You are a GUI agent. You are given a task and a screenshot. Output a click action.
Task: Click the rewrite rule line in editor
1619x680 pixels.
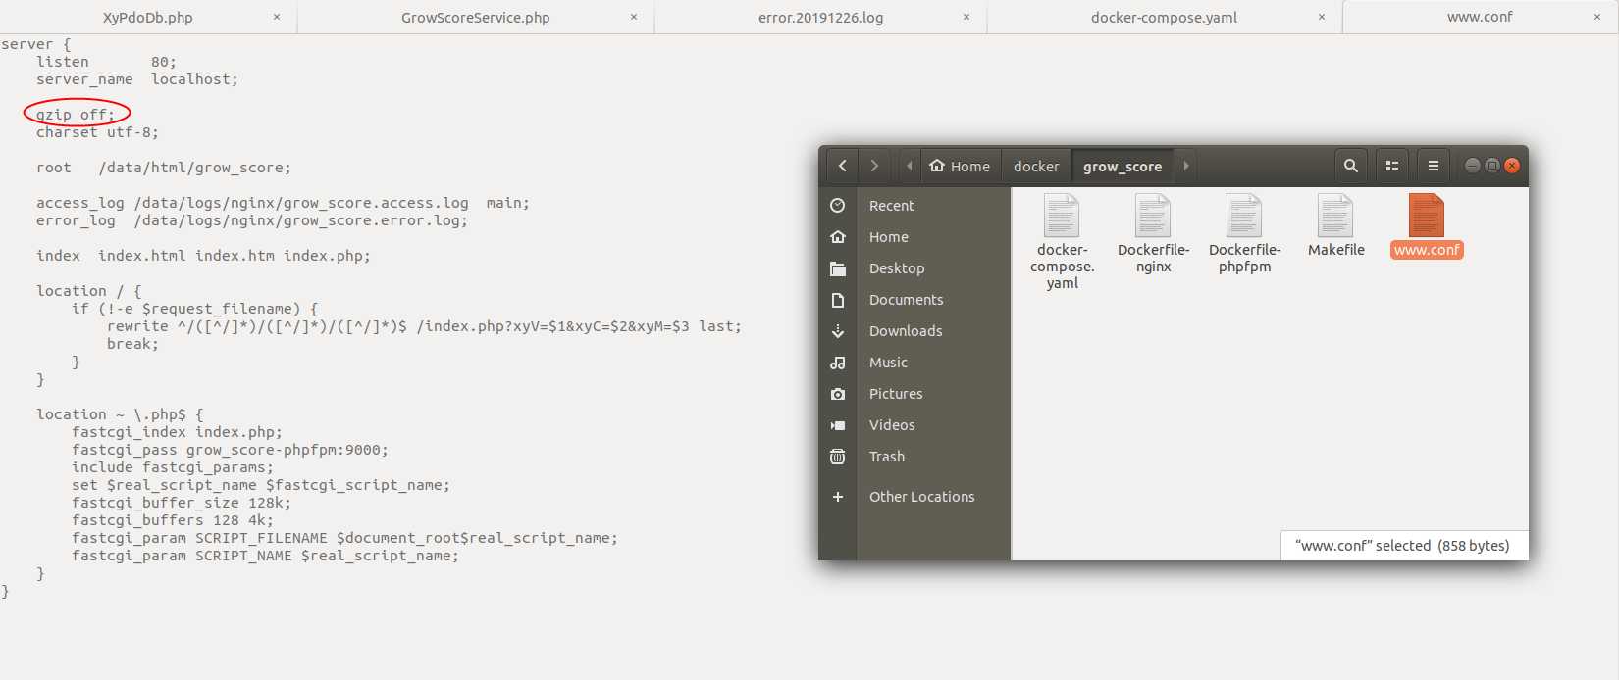pos(424,326)
